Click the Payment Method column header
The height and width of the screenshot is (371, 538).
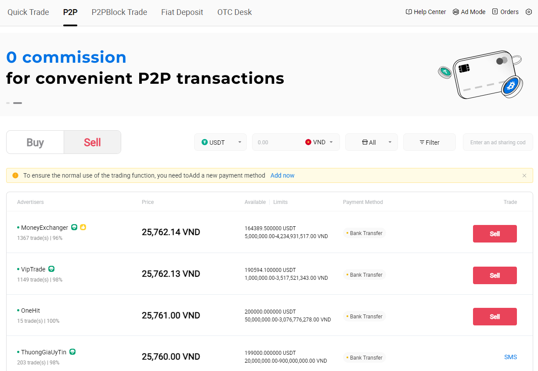[x=363, y=202]
